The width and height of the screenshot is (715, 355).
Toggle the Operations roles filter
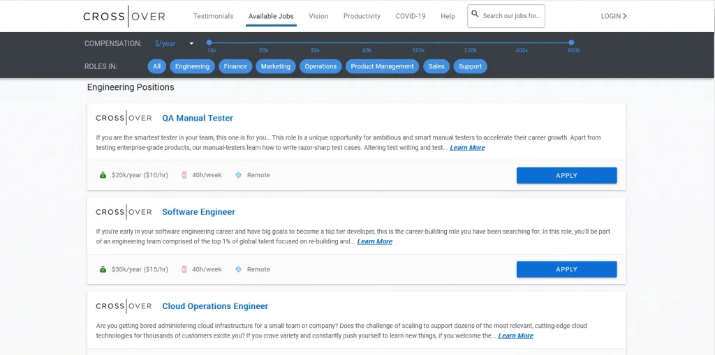pos(320,66)
